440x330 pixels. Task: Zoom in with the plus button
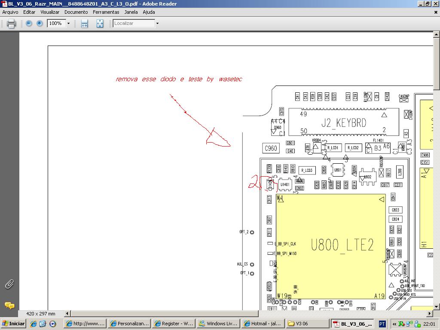pyautogui.click(x=40, y=23)
